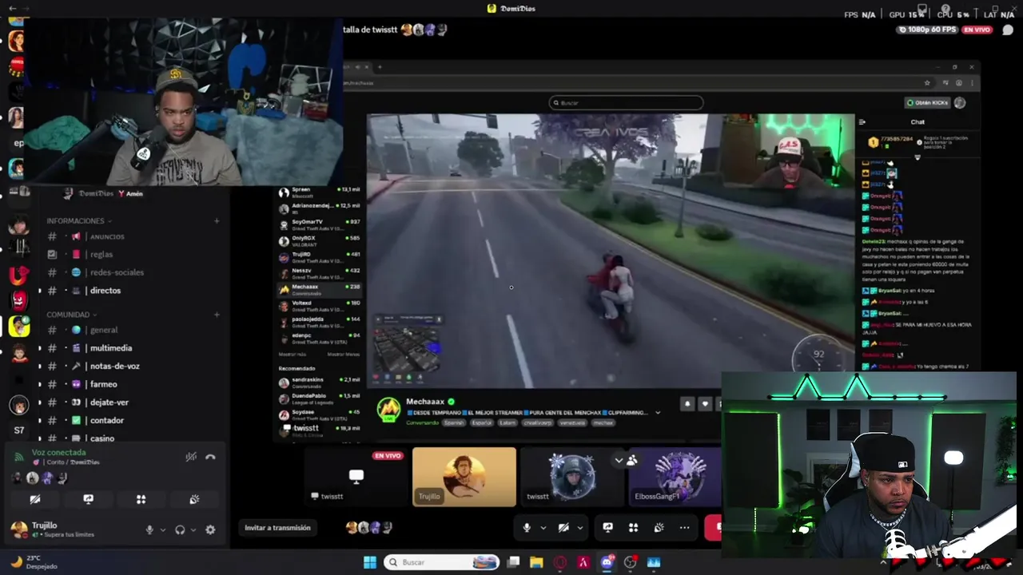
Task: Collapse the COMUNIDAD channel category
Action: click(x=71, y=315)
